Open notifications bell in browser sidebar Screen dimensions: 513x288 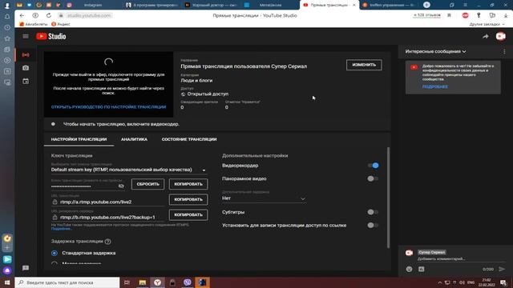(x=7, y=17)
